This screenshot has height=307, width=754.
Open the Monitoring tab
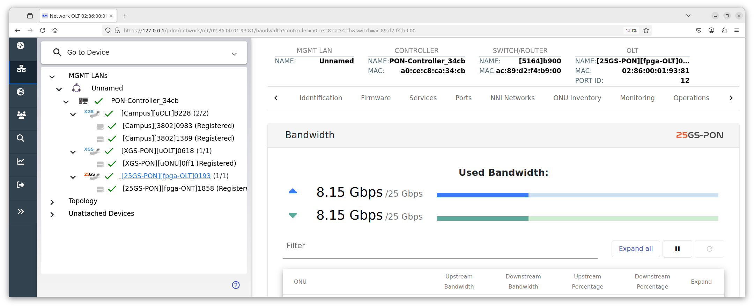tap(637, 98)
